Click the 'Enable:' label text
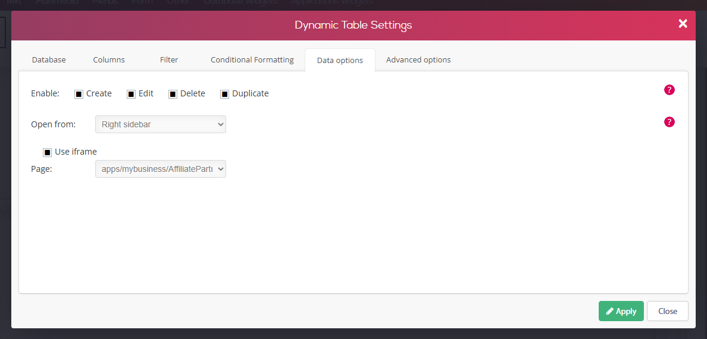The width and height of the screenshot is (707, 339). [45, 93]
